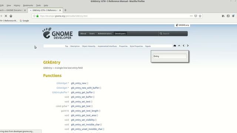Screen dimensions: 237x133
Task: Click Administrators in GNOME navigation bar
Action: coord(104,34)
